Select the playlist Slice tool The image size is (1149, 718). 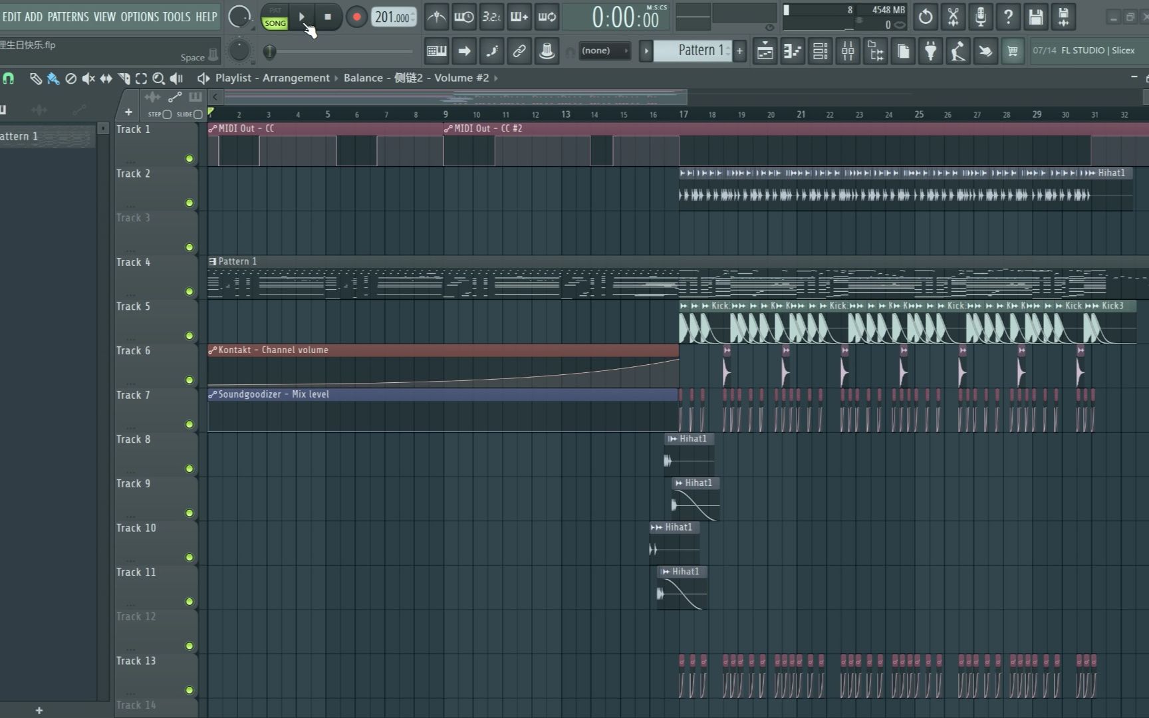[x=124, y=78]
